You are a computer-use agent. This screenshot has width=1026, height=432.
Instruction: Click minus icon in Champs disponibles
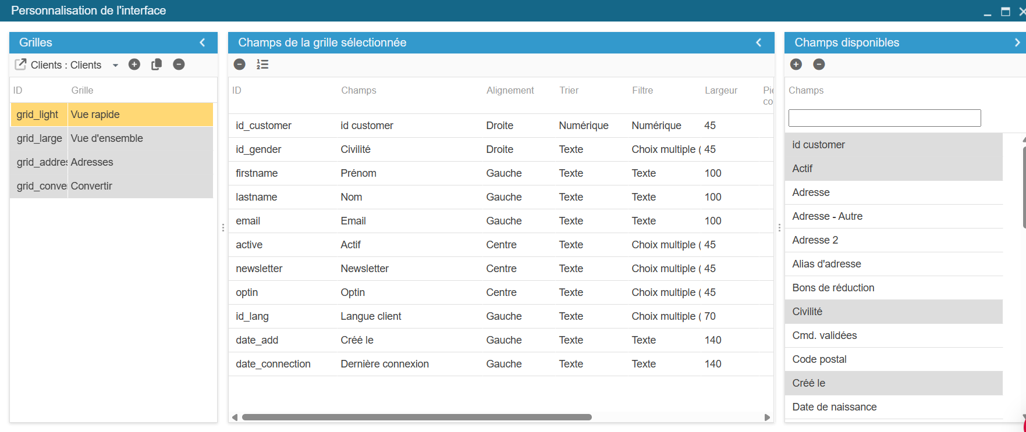point(819,65)
